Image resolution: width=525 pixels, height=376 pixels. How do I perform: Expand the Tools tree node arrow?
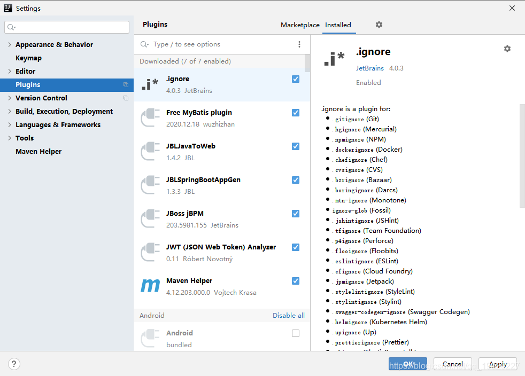click(10, 138)
